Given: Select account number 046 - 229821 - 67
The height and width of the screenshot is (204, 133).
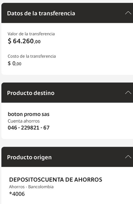Looking at the screenshot, I should (x=29, y=128).
